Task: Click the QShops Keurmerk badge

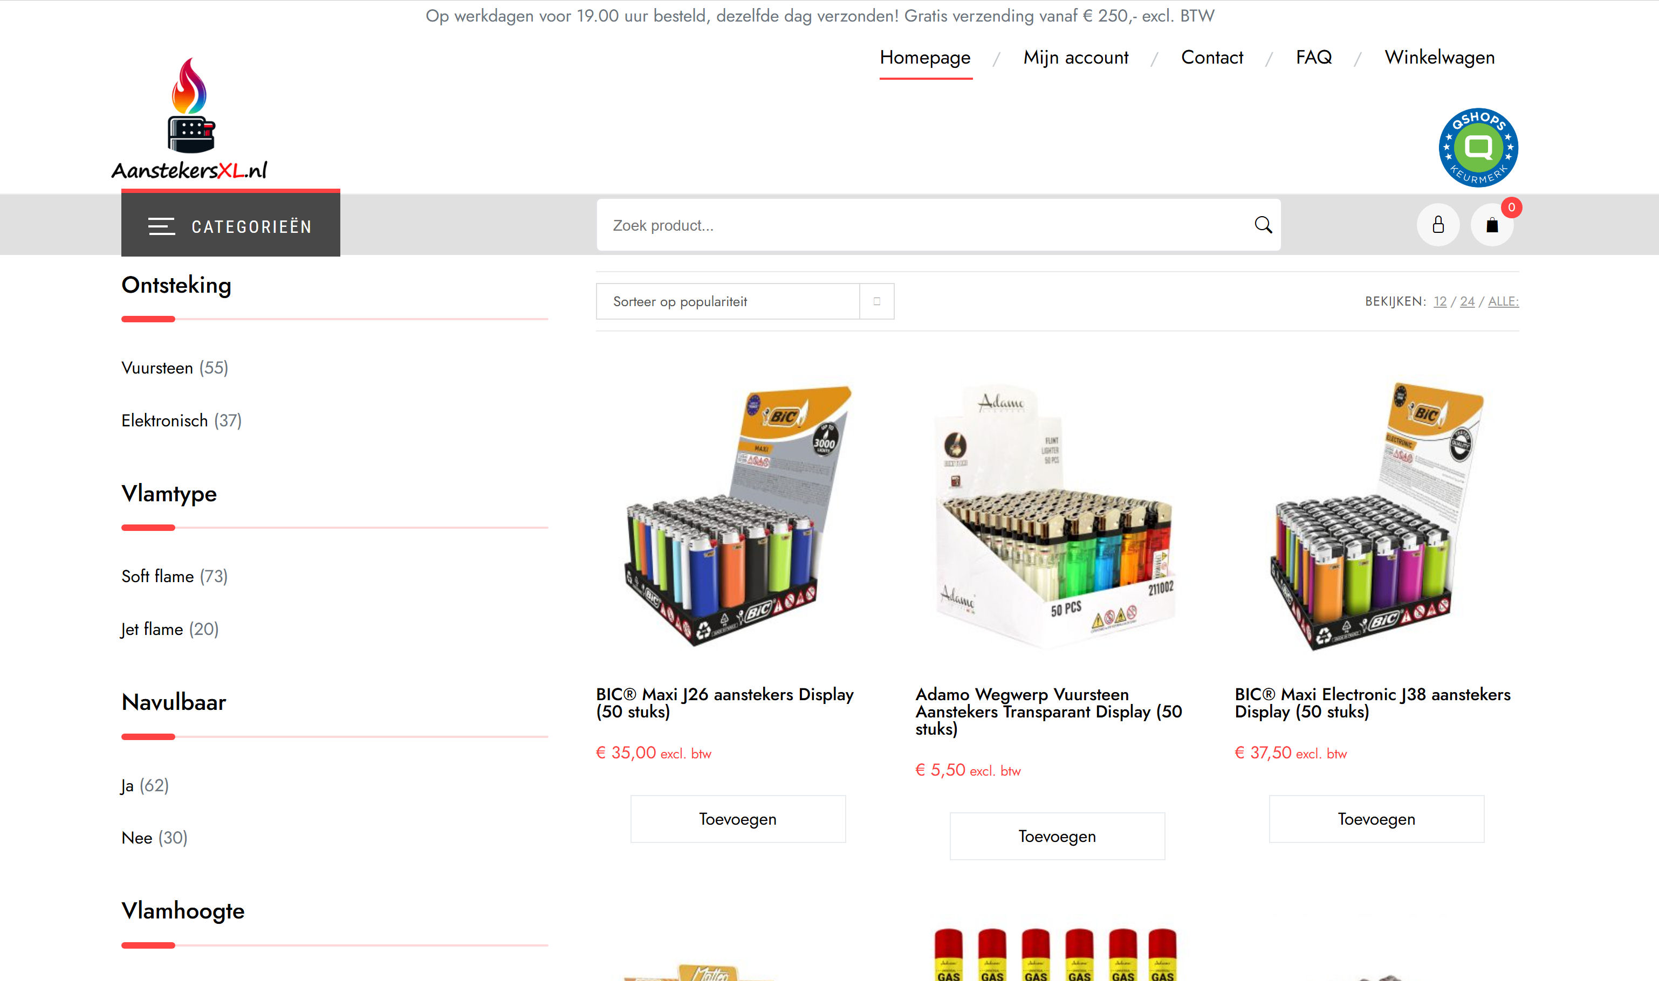Action: [1478, 147]
